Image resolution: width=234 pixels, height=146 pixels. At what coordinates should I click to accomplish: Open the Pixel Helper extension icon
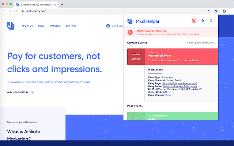click(216, 11)
